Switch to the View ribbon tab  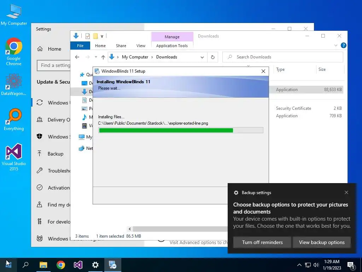pos(141,46)
